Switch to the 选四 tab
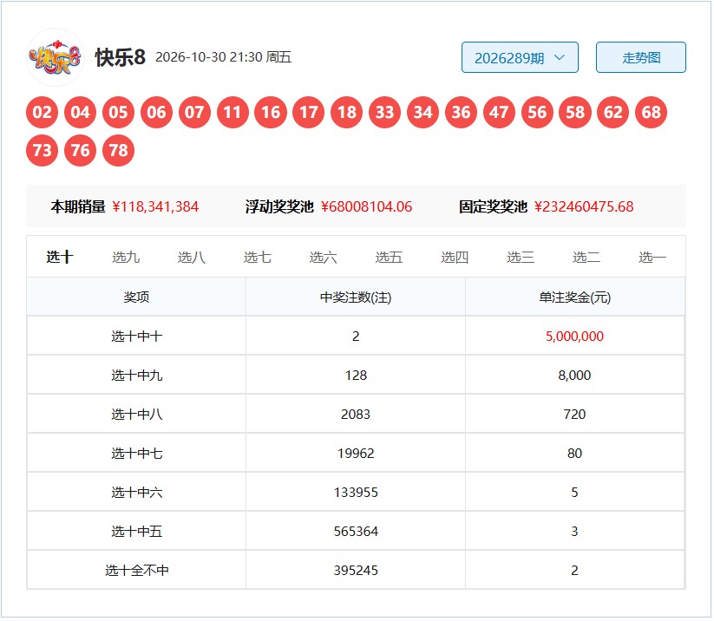The width and height of the screenshot is (714, 621). [x=455, y=258]
